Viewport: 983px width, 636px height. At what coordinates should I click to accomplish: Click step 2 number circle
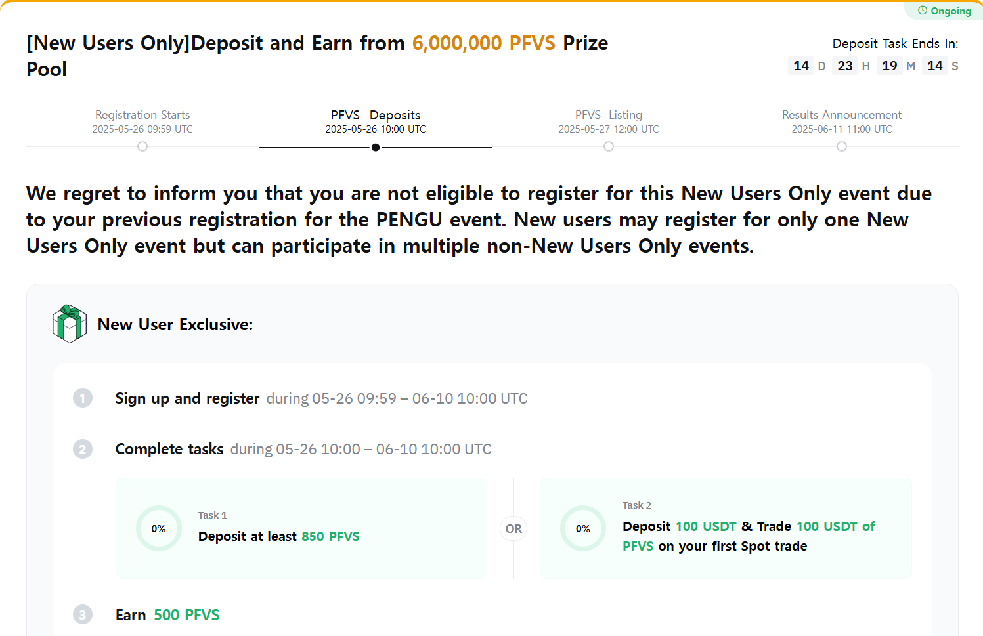[x=83, y=449]
